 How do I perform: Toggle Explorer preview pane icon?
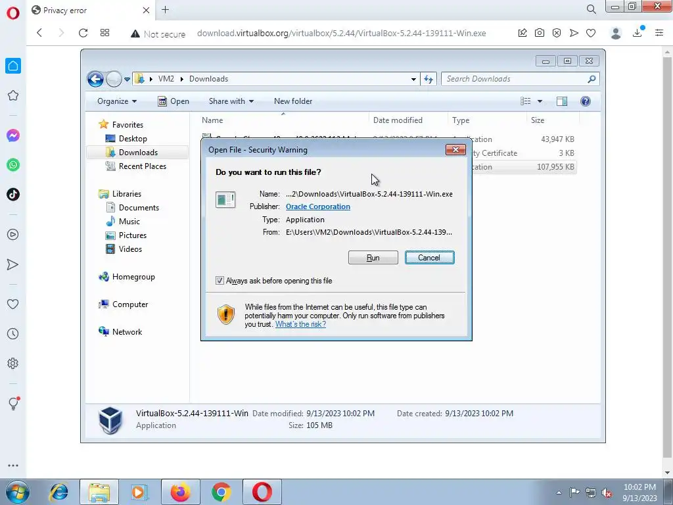pyautogui.click(x=562, y=101)
